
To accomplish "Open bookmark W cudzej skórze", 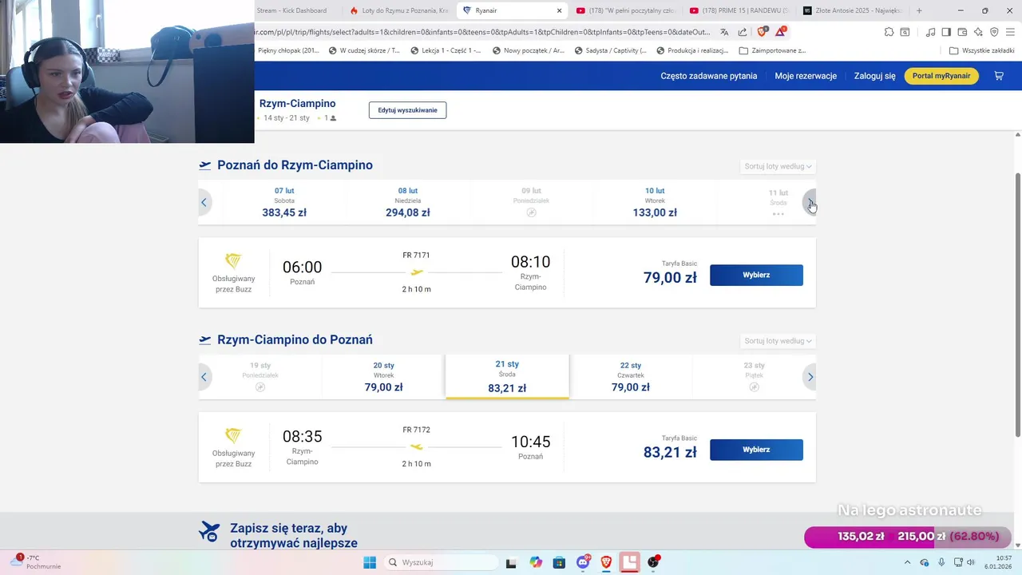I will tap(363, 50).
